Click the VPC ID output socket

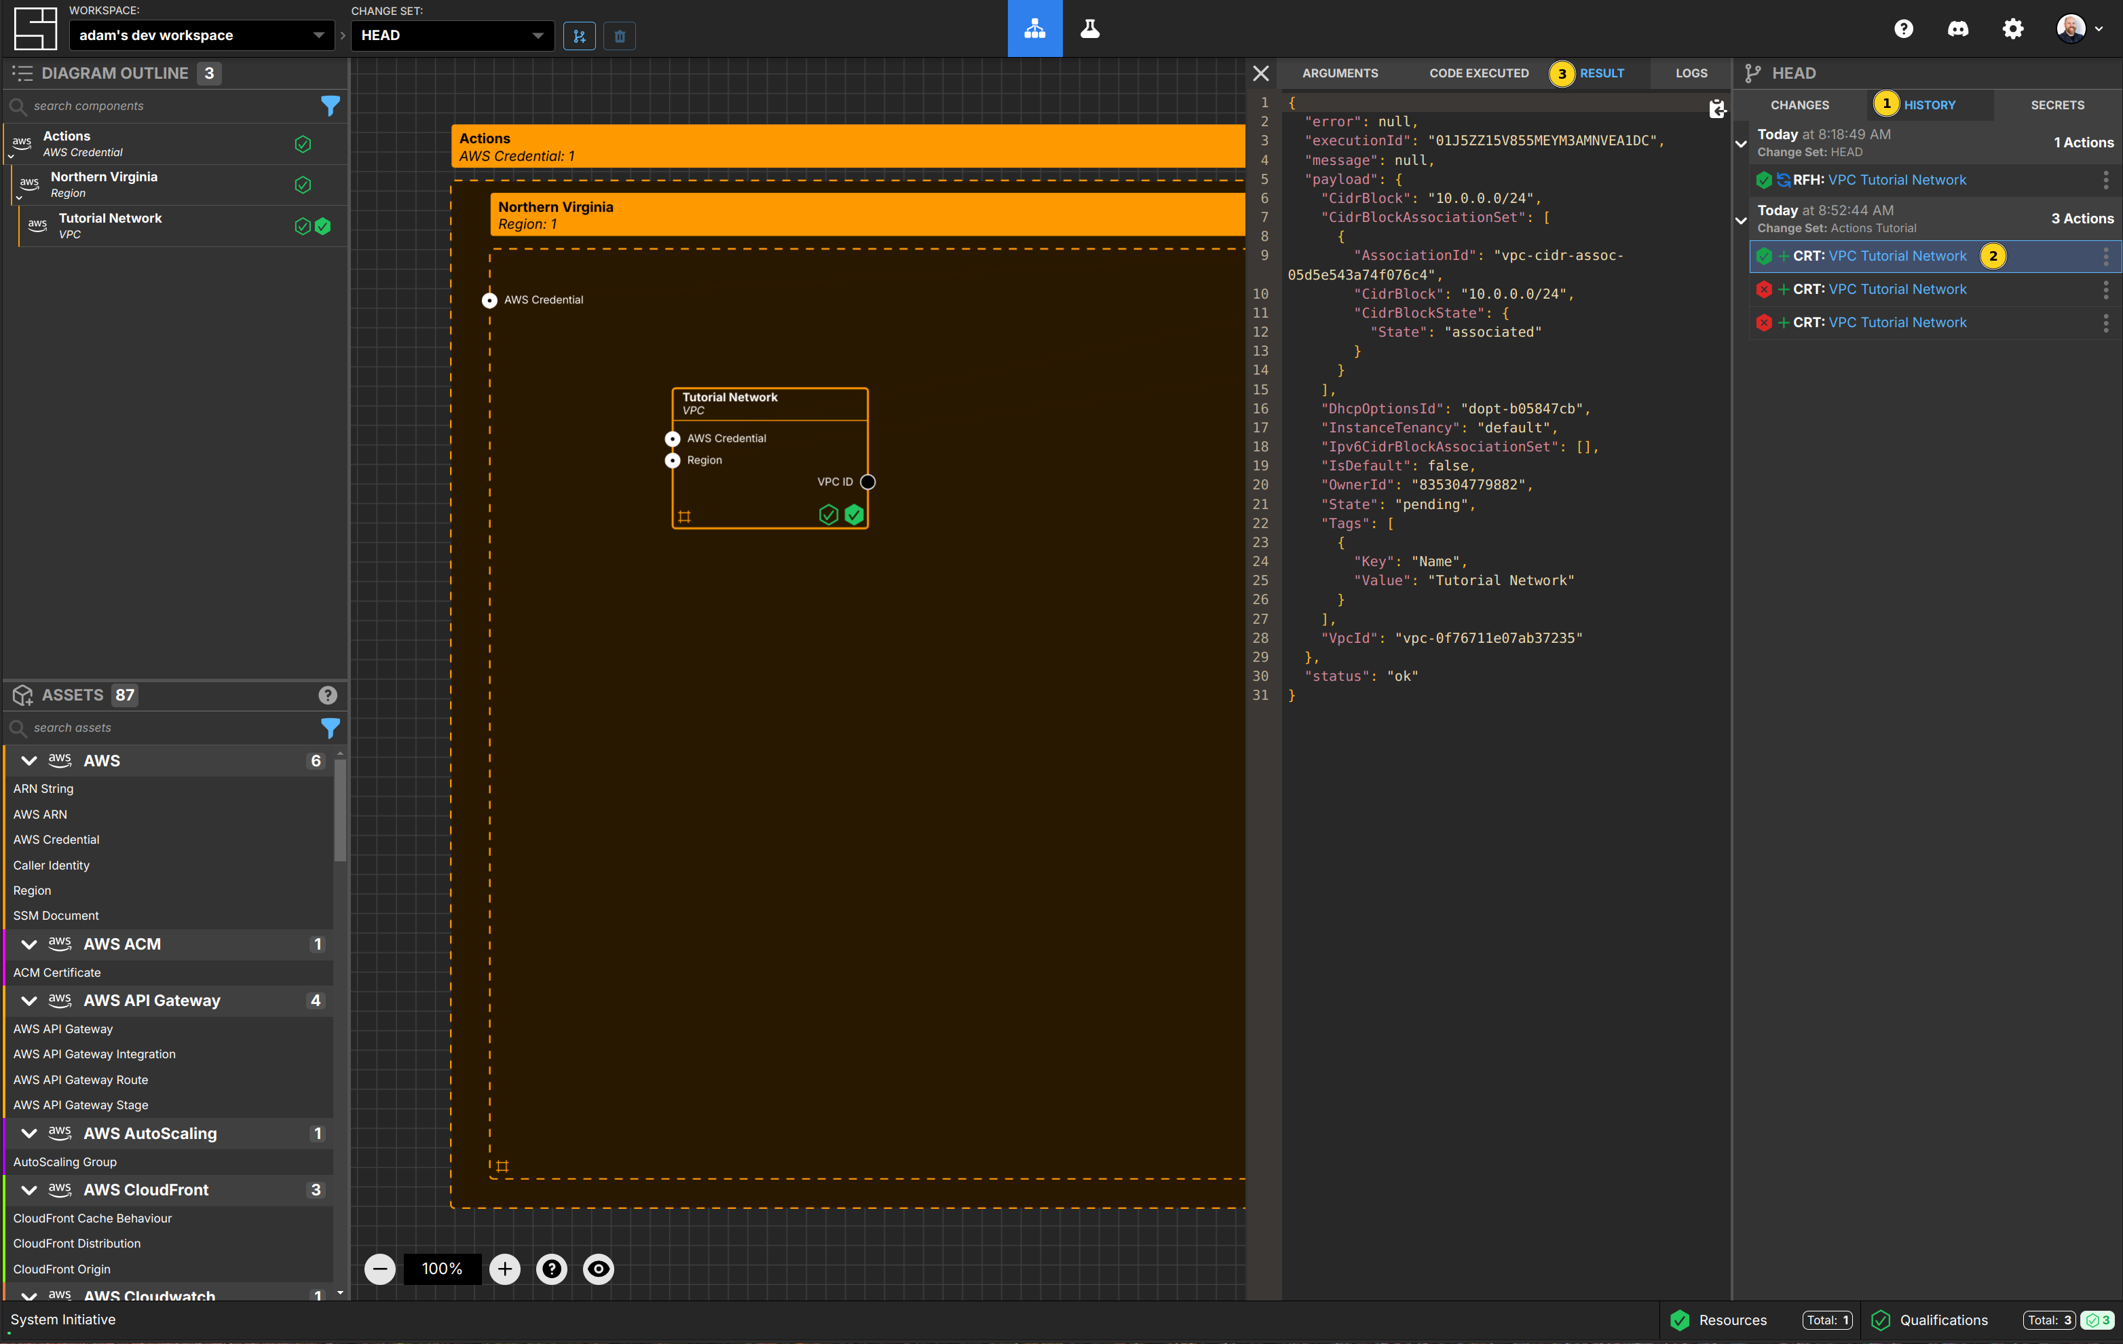click(x=867, y=481)
